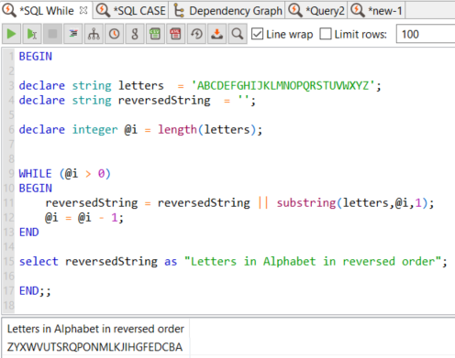
Task: Click the select keyword on line 15
Action: [x=39, y=262]
